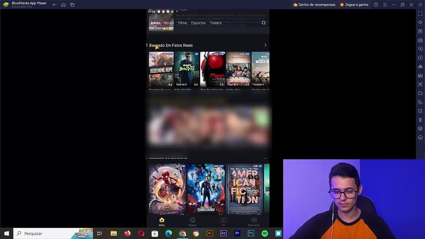Open red helmet movie poster rated 7.5
Viewport: 425px width, 239px height.
(212, 69)
